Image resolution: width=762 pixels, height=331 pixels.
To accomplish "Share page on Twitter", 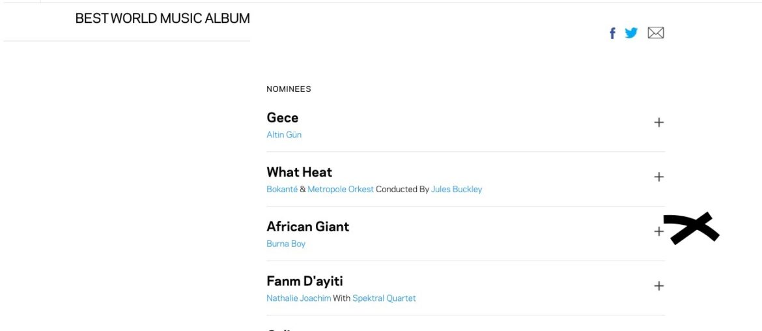I will 631,33.
